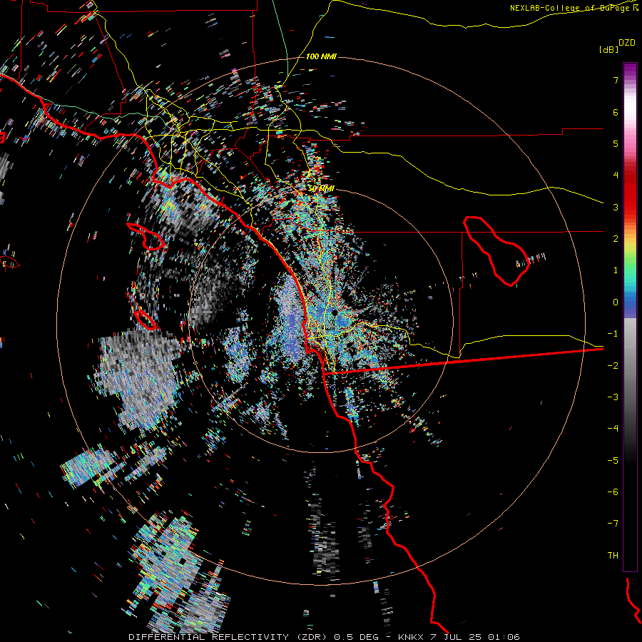Screen dimensions: 642x642
Task: Click the "-4" tick on the dB scale
Action: point(613,429)
